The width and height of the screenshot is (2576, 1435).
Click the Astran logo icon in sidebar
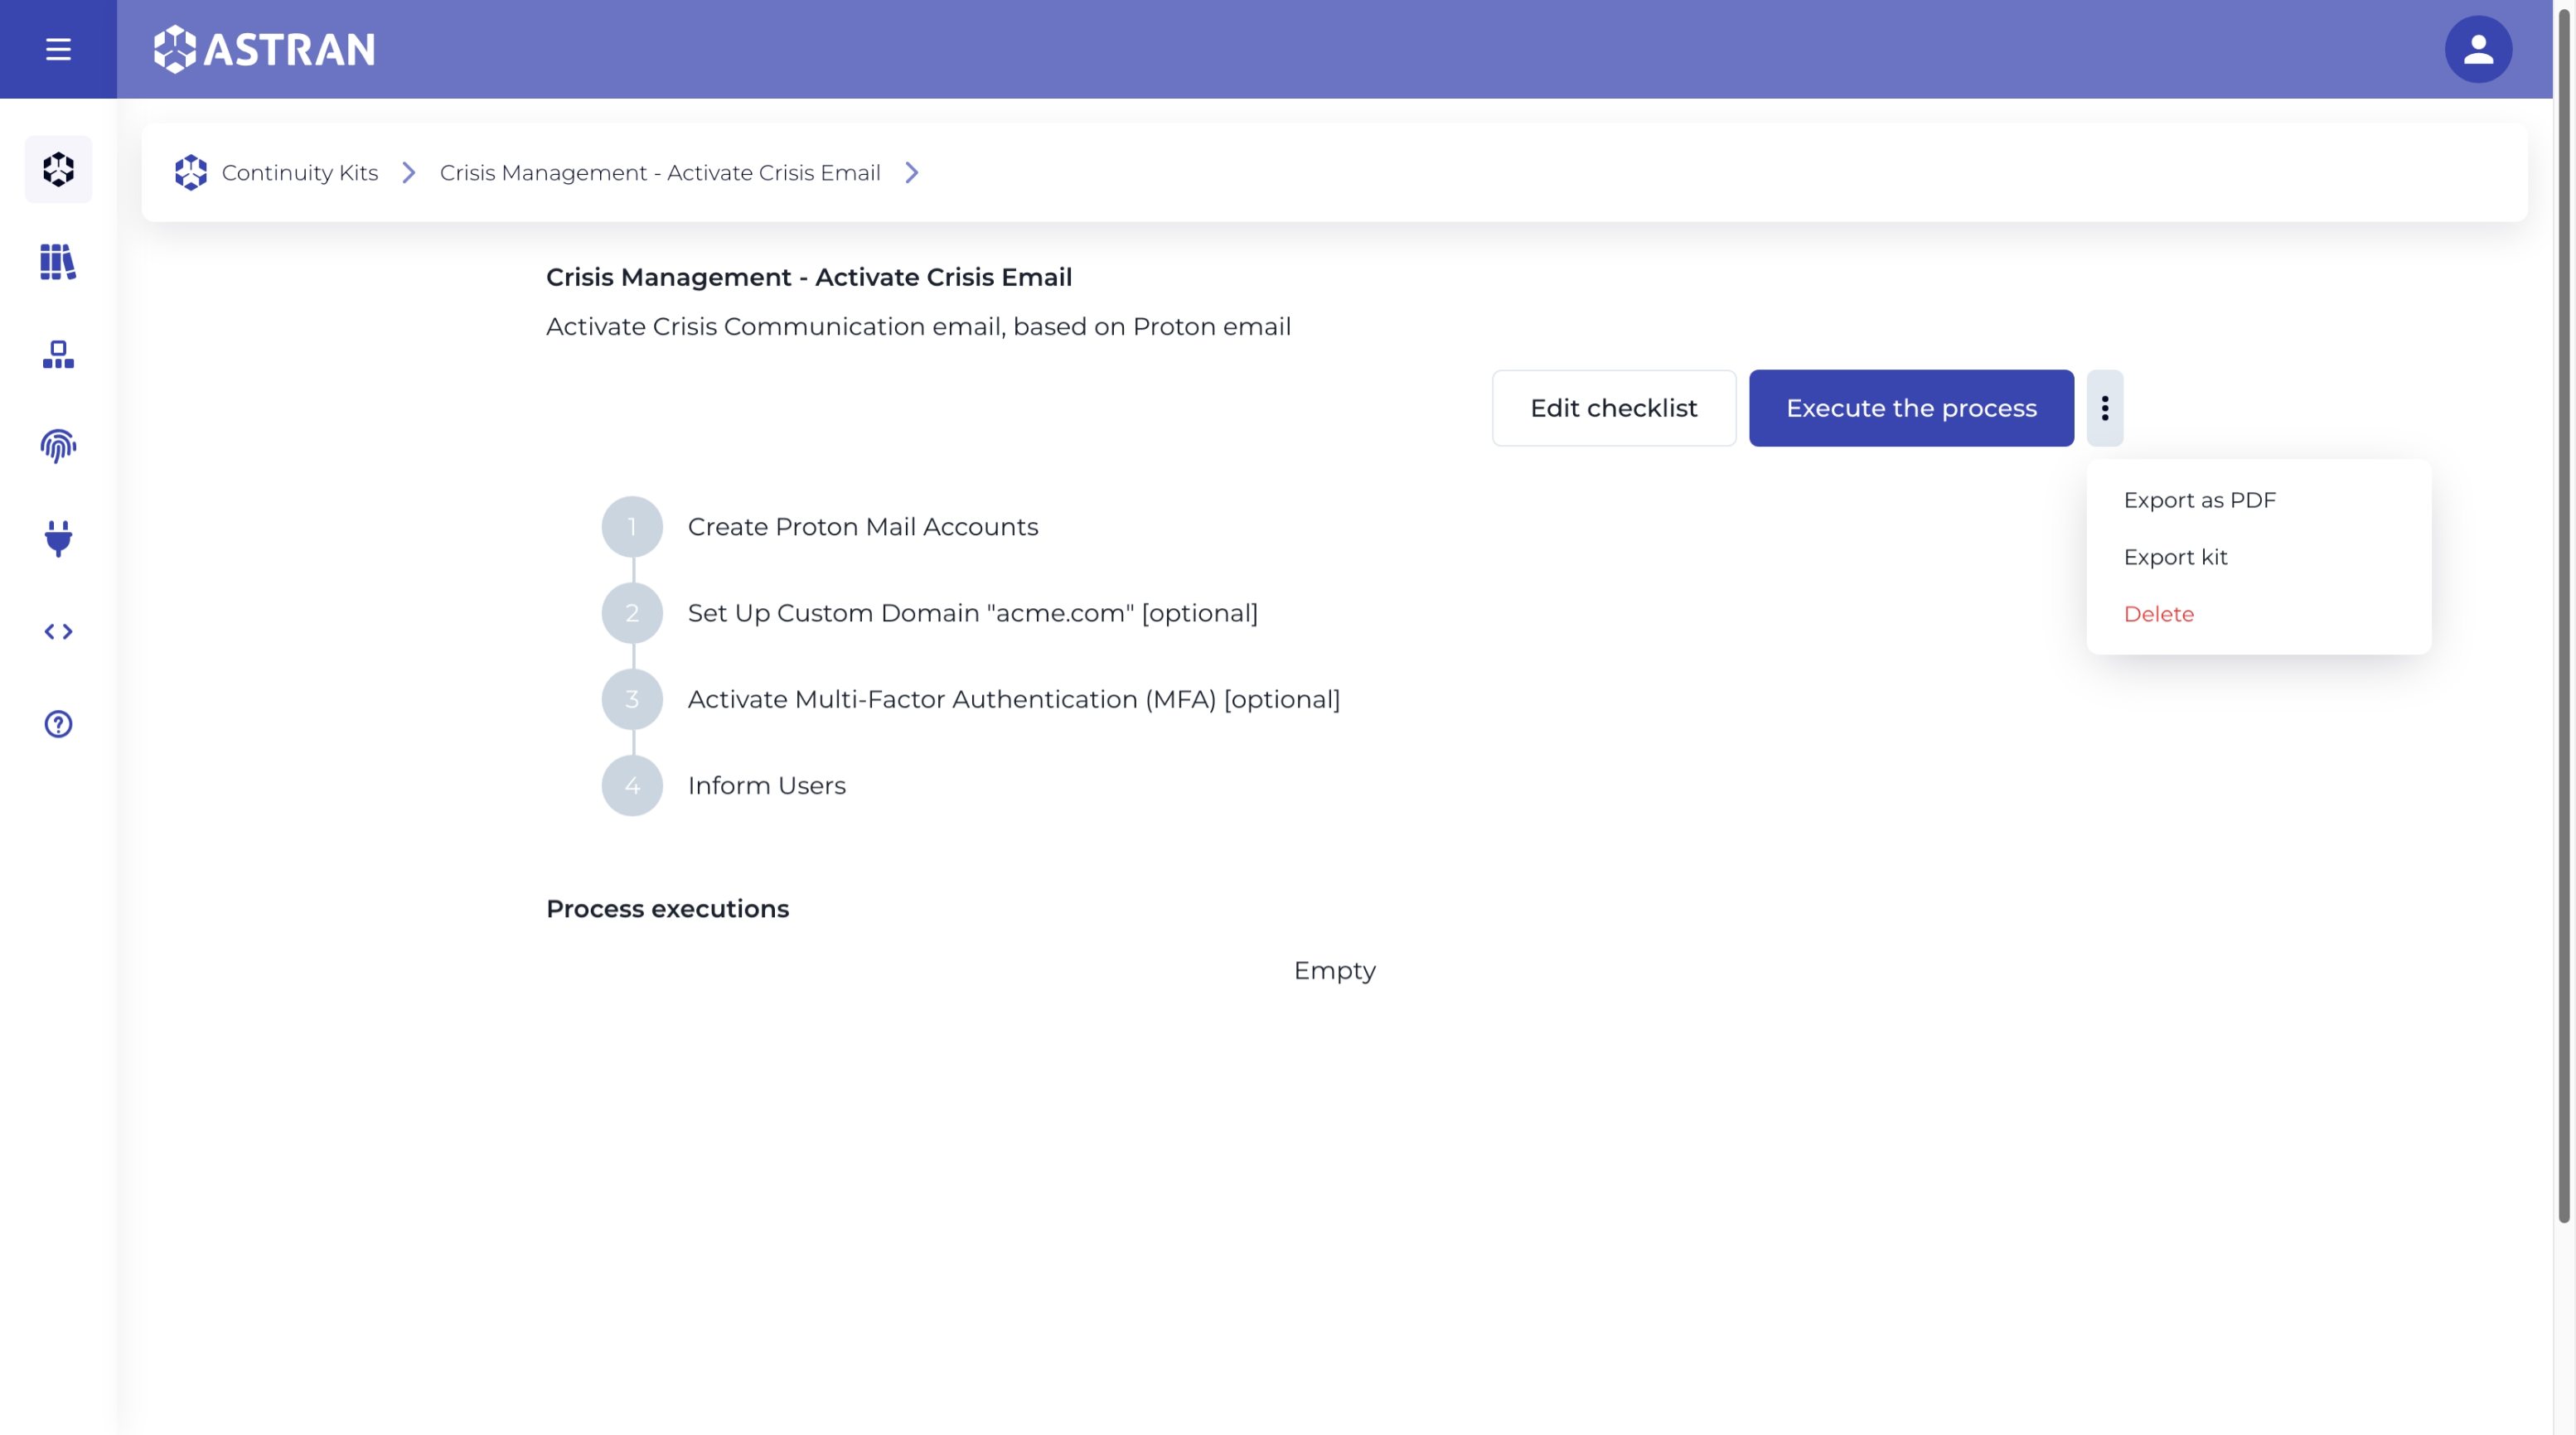point(58,168)
